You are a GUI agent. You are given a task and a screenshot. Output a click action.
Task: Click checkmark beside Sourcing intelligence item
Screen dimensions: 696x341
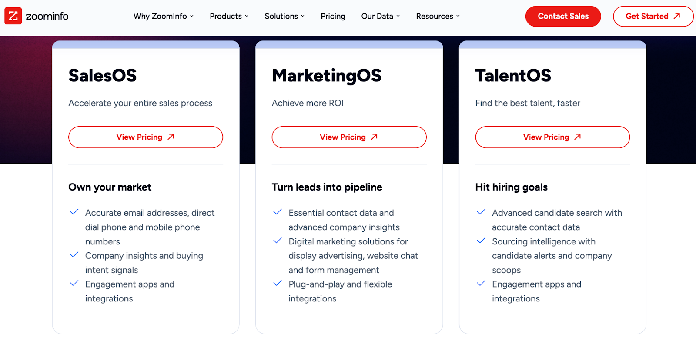tap(481, 241)
